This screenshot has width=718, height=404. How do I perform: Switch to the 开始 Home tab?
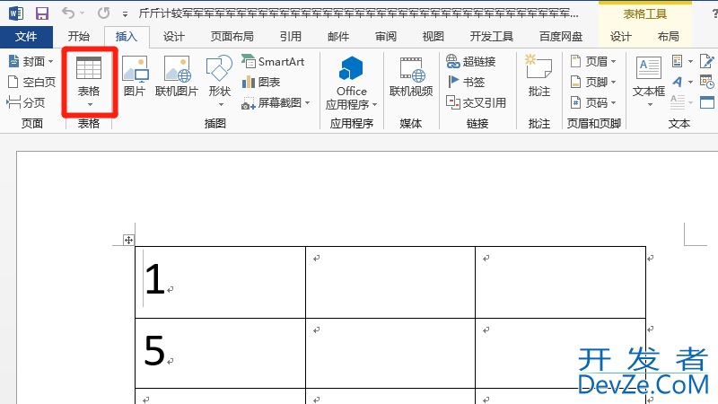click(x=79, y=37)
